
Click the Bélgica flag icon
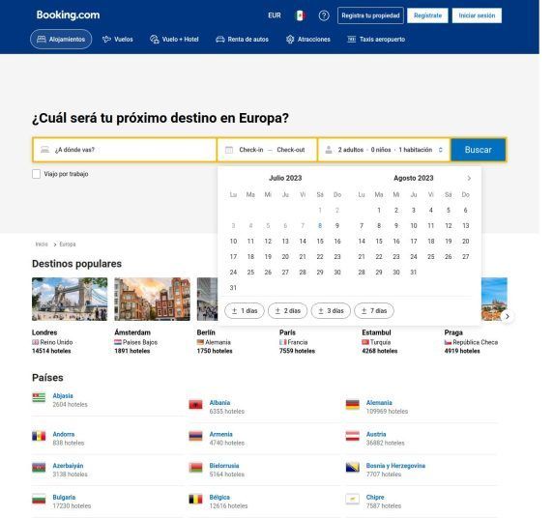coord(195,499)
